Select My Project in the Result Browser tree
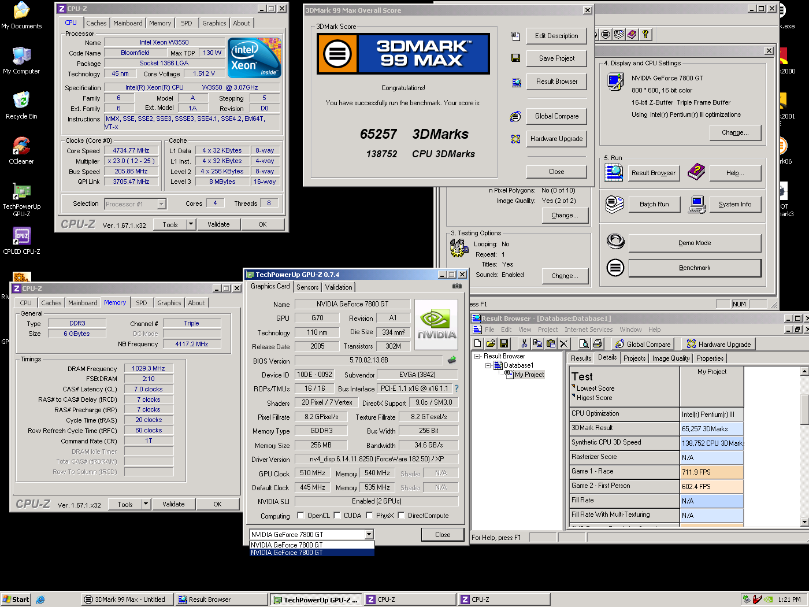The width and height of the screenshot is (809, 607). [529, 375]
